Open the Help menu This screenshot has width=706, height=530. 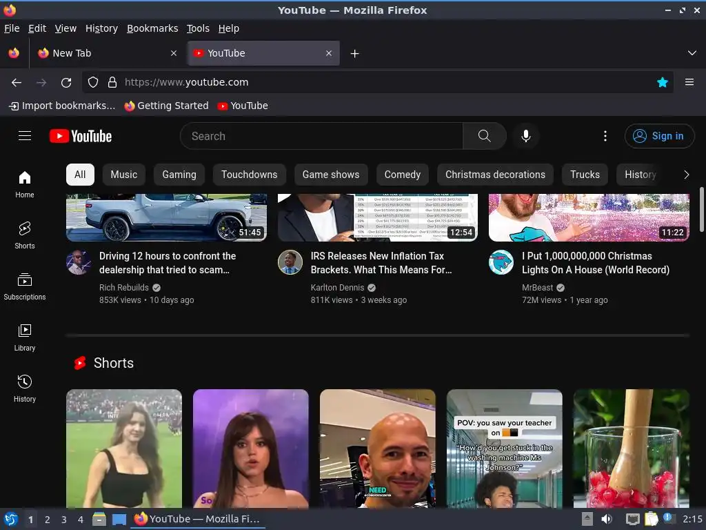click(229, 28)
